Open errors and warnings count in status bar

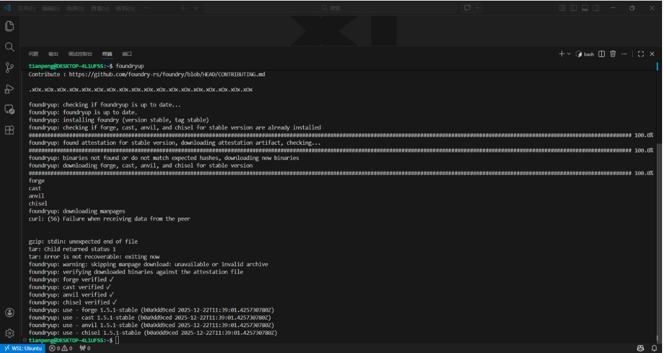(61, 348)
